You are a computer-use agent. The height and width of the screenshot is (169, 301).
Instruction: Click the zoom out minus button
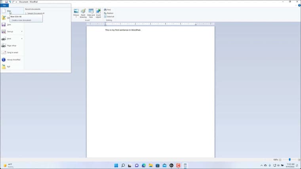click(280, 160)
